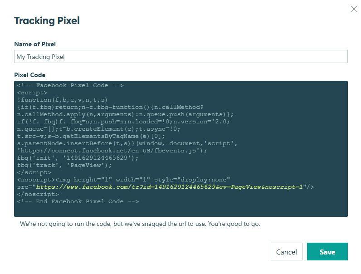
Task: Click the !function(f,b,e,v,n,t,s) line
Action: point(62,100)
